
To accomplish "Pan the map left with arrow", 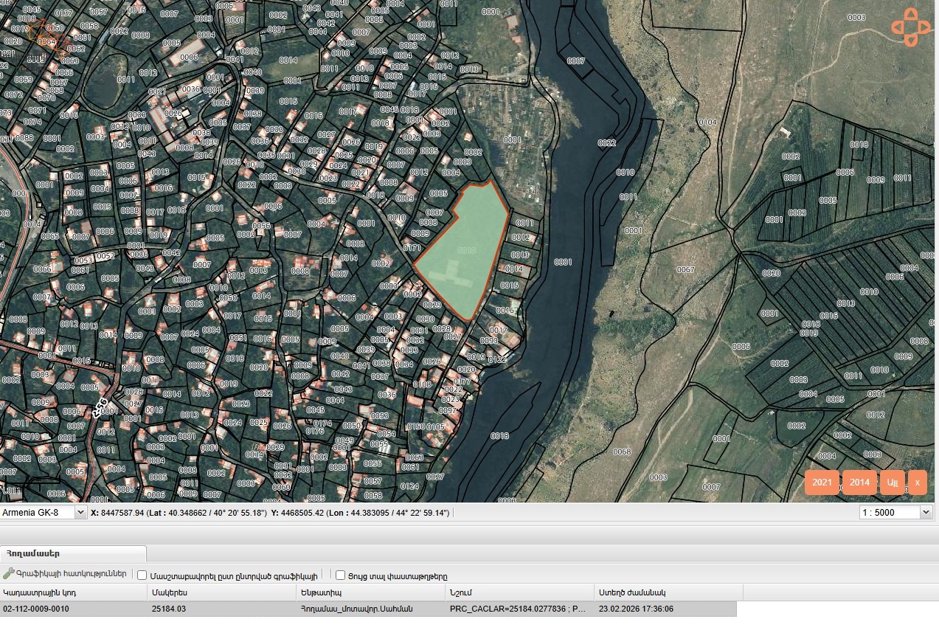I will click(x=897, y=28).
